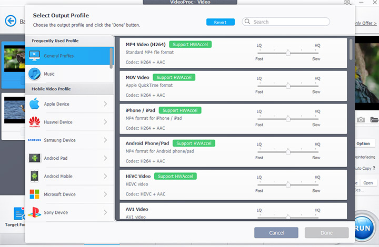Select MOV Video profile title
The image size is (379, 247).
point(137,77)
